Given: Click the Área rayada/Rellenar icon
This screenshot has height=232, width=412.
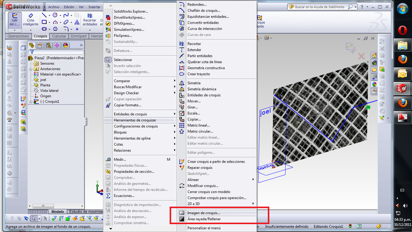Looking at the screenshot, I should (182, 219).
